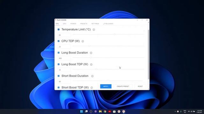Uncheck the Short Boost Duration checkbox
Screen dimensions: 204x114
pos(59,76)
